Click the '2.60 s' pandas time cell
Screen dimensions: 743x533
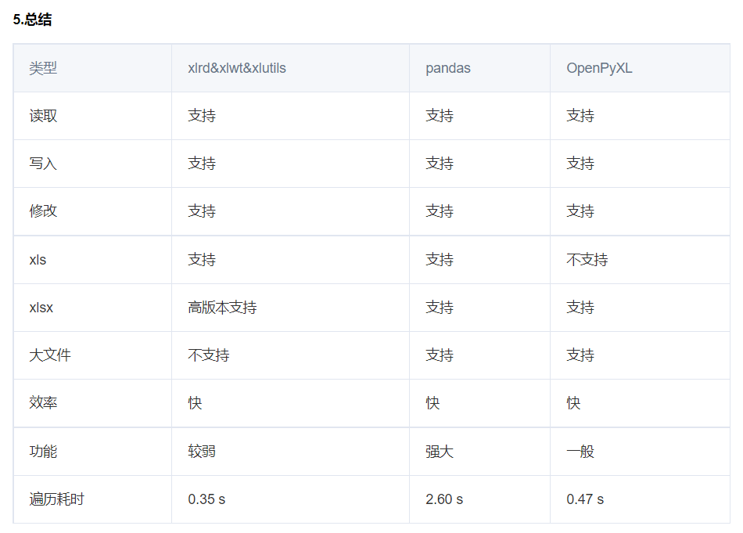444,499
